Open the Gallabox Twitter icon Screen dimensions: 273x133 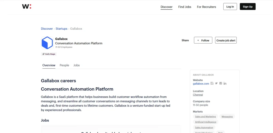coord(216,83)
